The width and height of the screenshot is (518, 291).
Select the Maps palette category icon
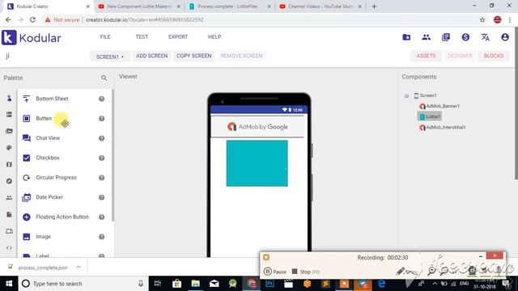[9, 164]
